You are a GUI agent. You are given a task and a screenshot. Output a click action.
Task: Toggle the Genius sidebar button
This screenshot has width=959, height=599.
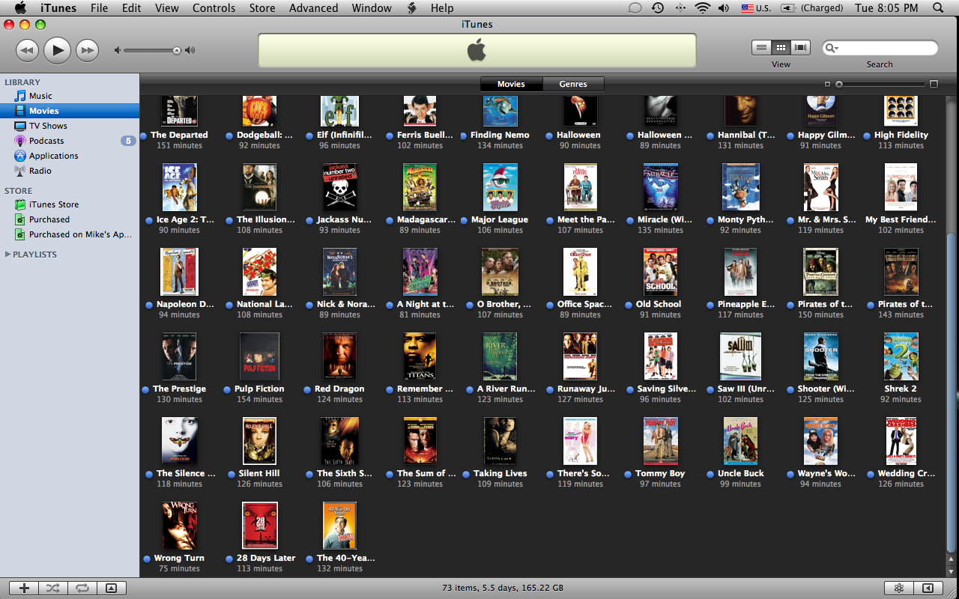(x=928, y=589)
